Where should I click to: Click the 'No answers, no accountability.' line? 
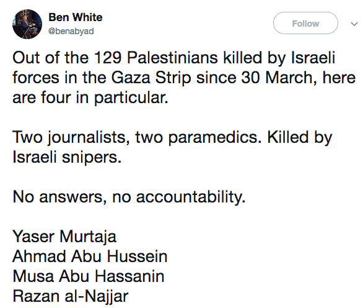point(129,197)
